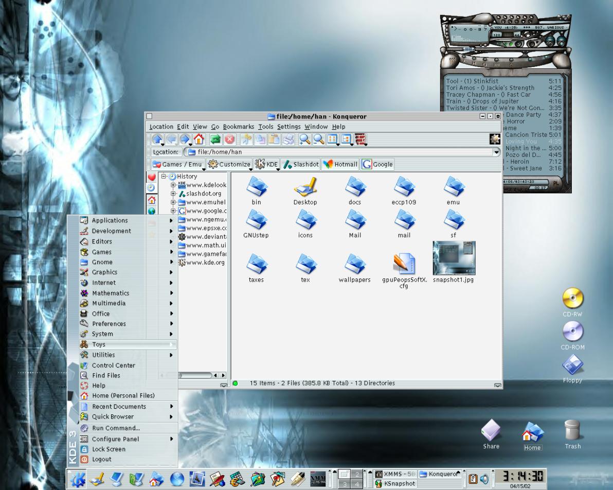Viewport: 613px width, 490px height.
Task: Open the K start menu button
Action: click(78, 479)
